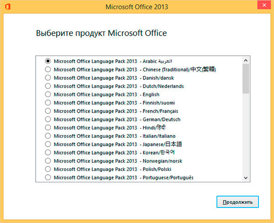
Task: Select the Danish/dansk language pack
Action: (x=48, y=78)
